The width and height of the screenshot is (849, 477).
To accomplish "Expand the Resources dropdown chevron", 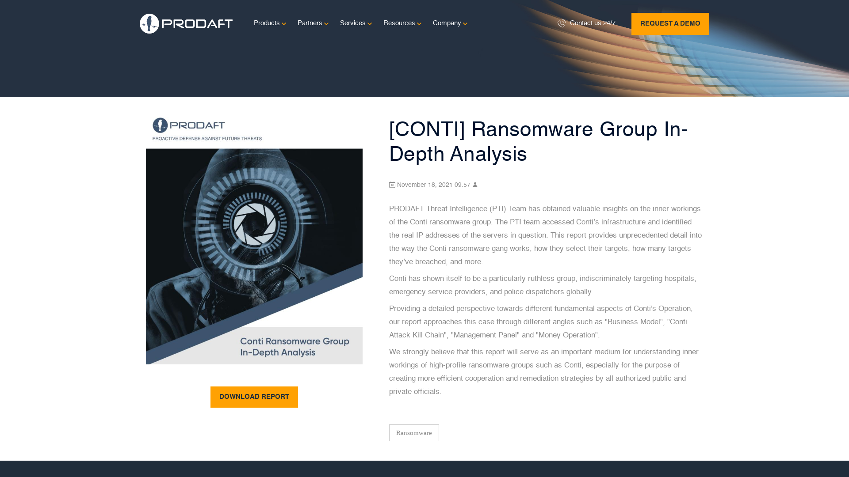I will pos(419,24).
